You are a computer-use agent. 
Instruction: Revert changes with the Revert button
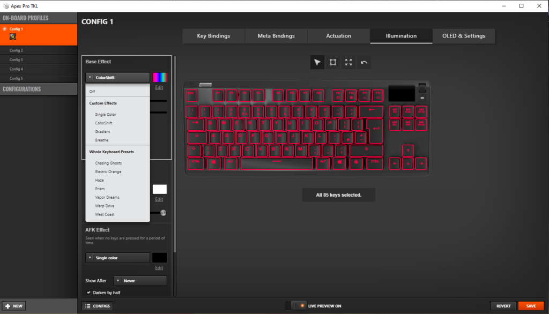[x=503, y=306]
